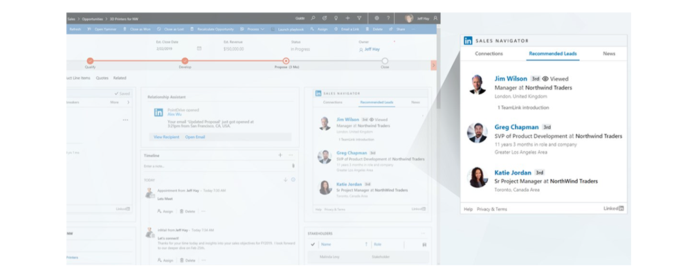Click the Sales breadcrumb
The width and height of the screenshot is (692, 277).
71,19
